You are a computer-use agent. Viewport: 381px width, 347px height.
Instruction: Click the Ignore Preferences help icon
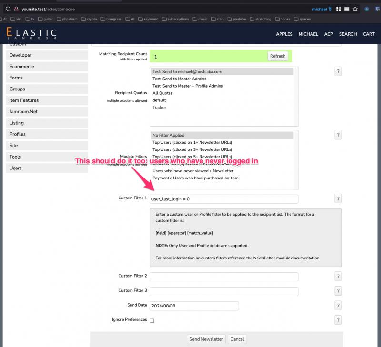pos(338,320)
